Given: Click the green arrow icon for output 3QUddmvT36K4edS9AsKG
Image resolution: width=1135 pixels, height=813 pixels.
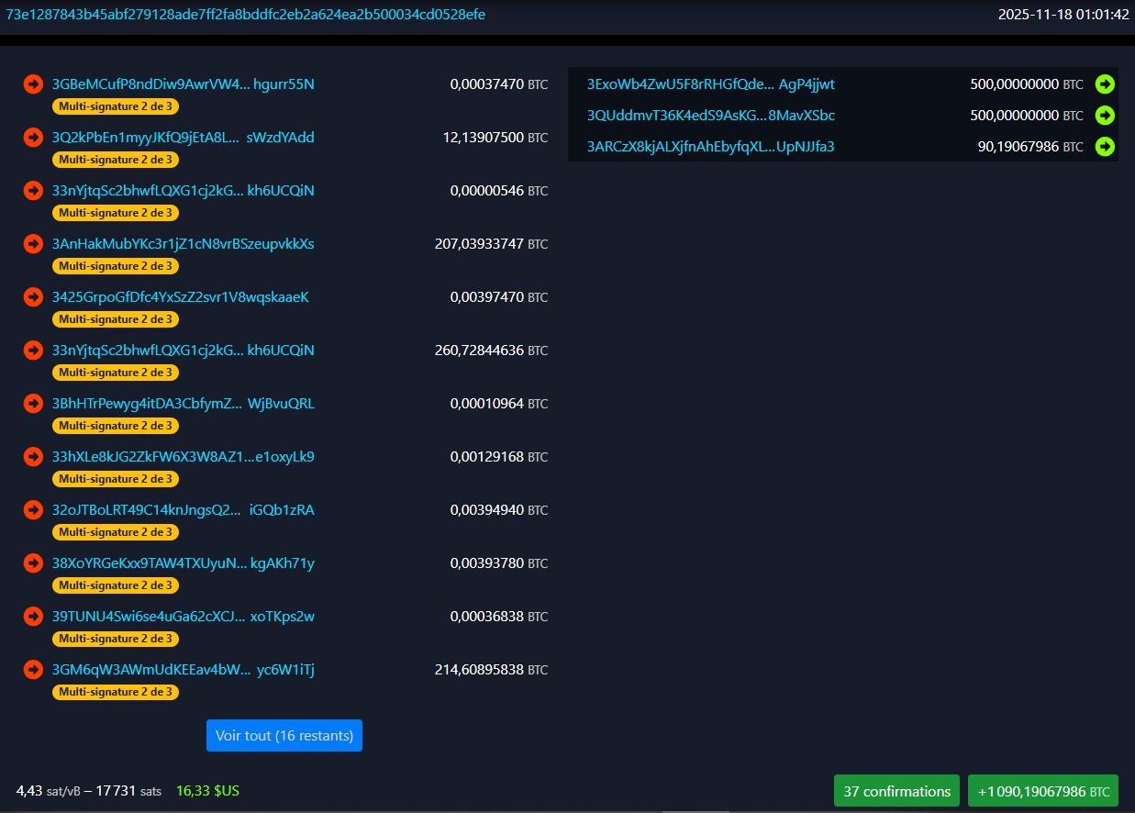Looking at the screenshot, I should (1105, 115).
